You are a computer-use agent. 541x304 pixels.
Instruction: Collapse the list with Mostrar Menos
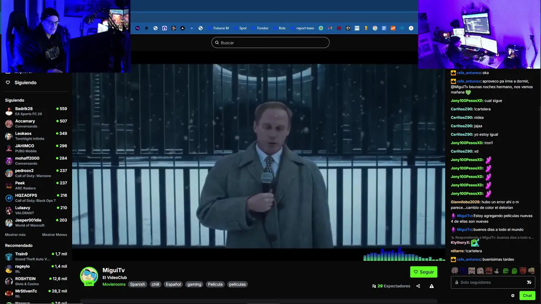tap(55, 235)
